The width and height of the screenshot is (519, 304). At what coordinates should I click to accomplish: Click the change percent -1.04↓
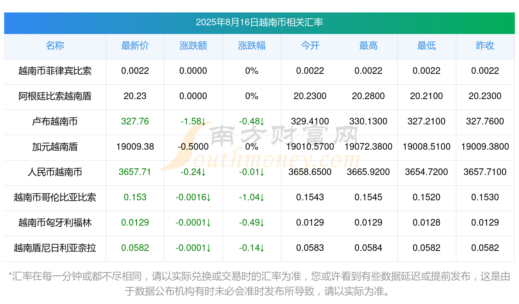tap(252, 197)
